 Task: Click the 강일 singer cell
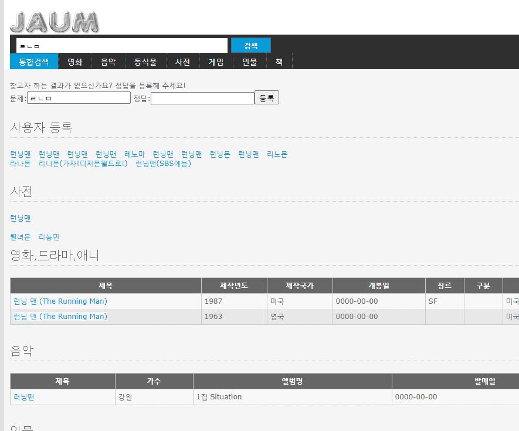[x=154, y=397]
